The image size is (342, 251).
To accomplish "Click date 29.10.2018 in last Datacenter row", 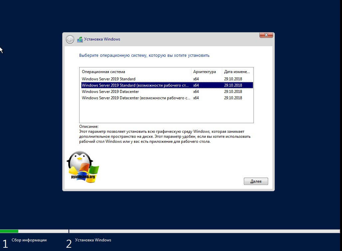I will point(233,98).
